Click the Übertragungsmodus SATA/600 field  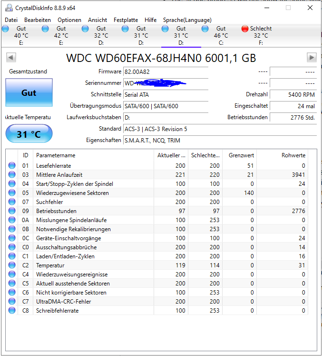(x=166, y=106)
